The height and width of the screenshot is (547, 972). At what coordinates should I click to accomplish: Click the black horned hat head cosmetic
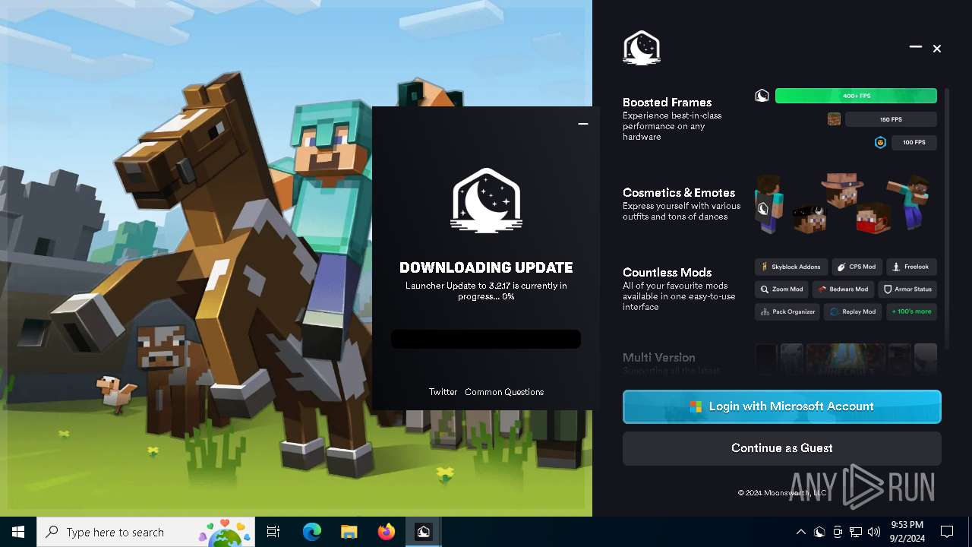tap(809, 220)
